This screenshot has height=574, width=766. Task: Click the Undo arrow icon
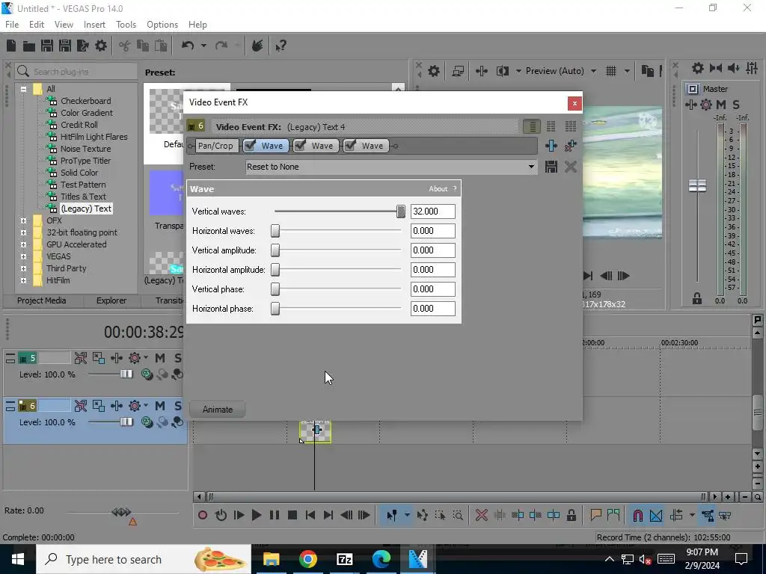(188, 46)
